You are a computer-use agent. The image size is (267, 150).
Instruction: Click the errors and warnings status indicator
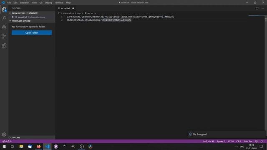7,141
